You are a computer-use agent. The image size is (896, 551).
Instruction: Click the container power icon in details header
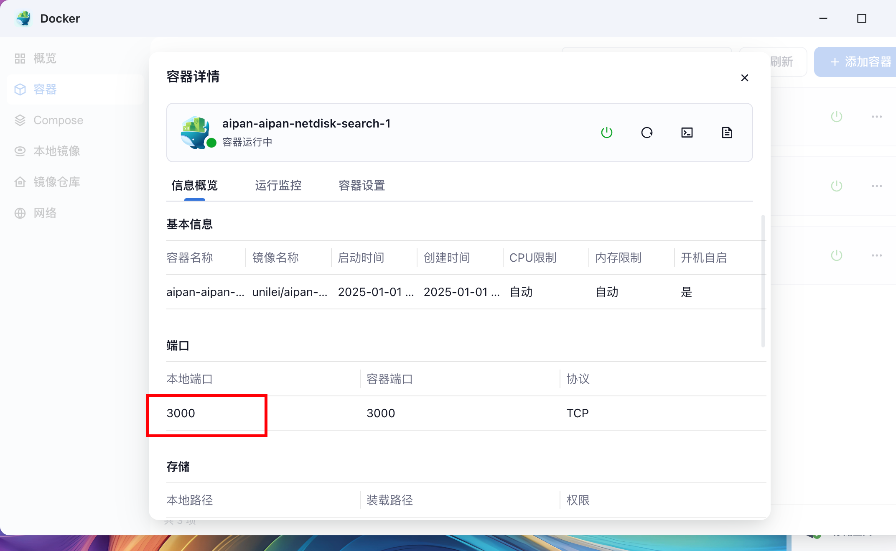click(606, 133)
